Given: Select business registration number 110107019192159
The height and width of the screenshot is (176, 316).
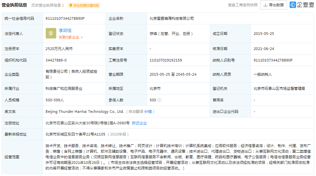Looking at the screenshot, I should tap(166, 60).
